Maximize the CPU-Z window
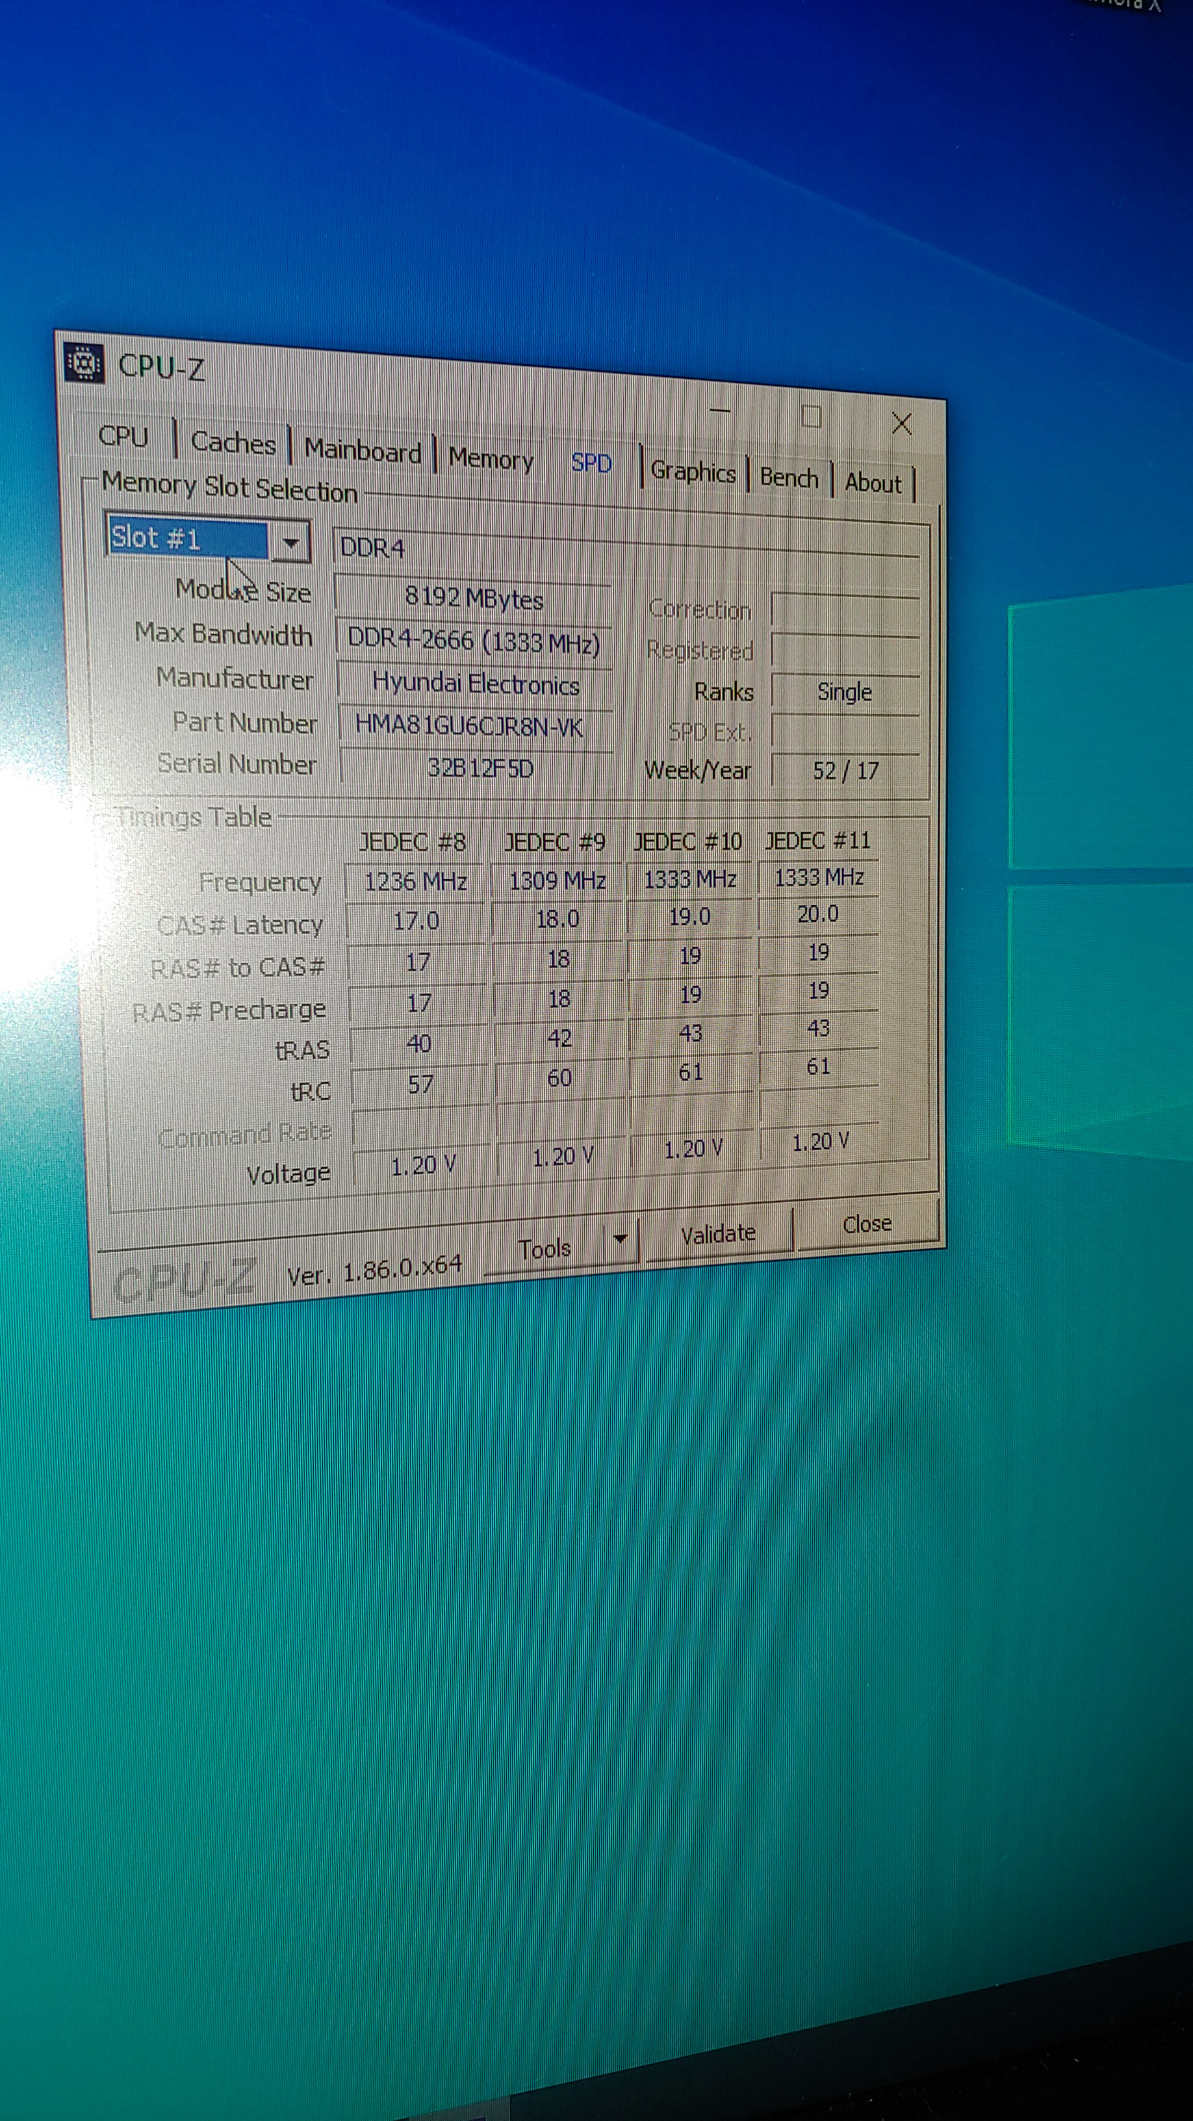The width and height of the screenshot is (1193, 2121). click(x=811, y=417)
